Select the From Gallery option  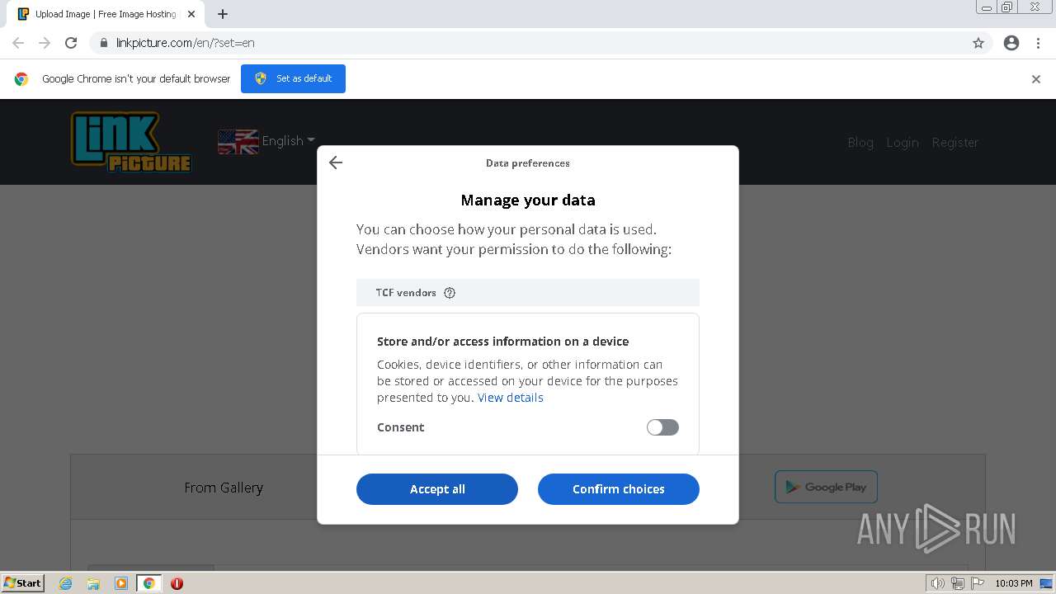click(x=224, y=488)
